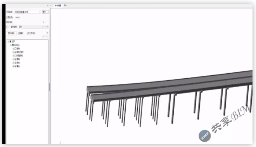The width and height of the screenshot is (256, 147).
Task: Select second tab in left panel tab strip
Action: click(21, 27)
